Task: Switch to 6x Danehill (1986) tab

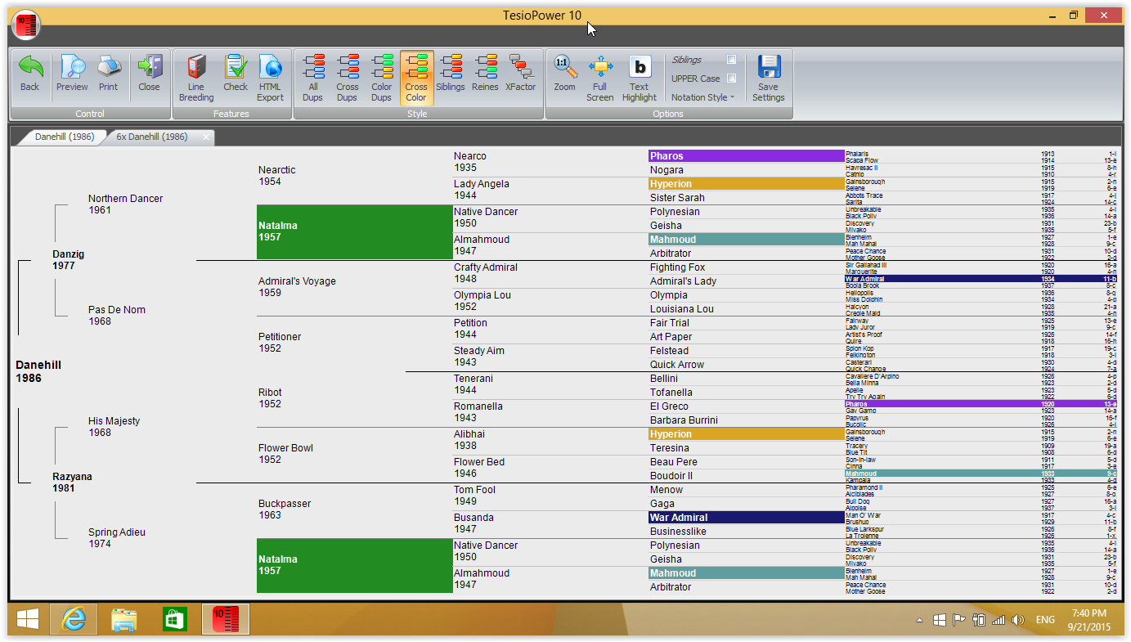Action: 152,137
